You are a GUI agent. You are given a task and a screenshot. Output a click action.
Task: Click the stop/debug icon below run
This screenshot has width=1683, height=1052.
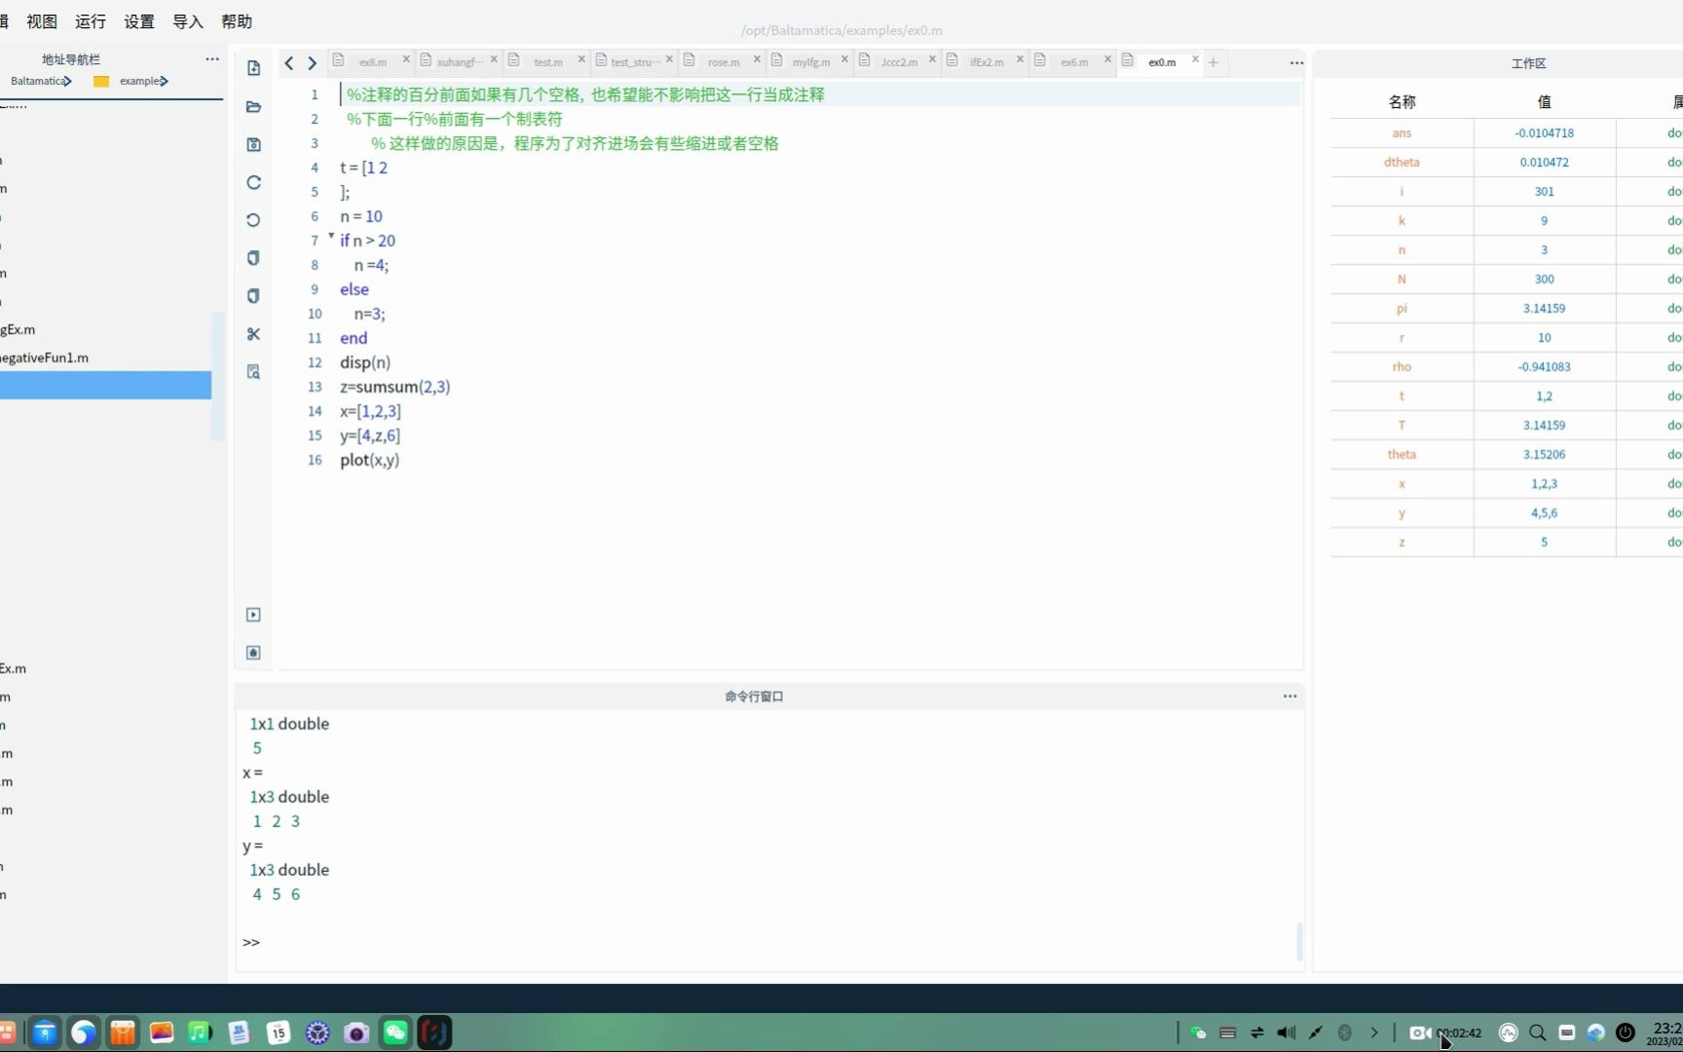[x=253, y=653]
